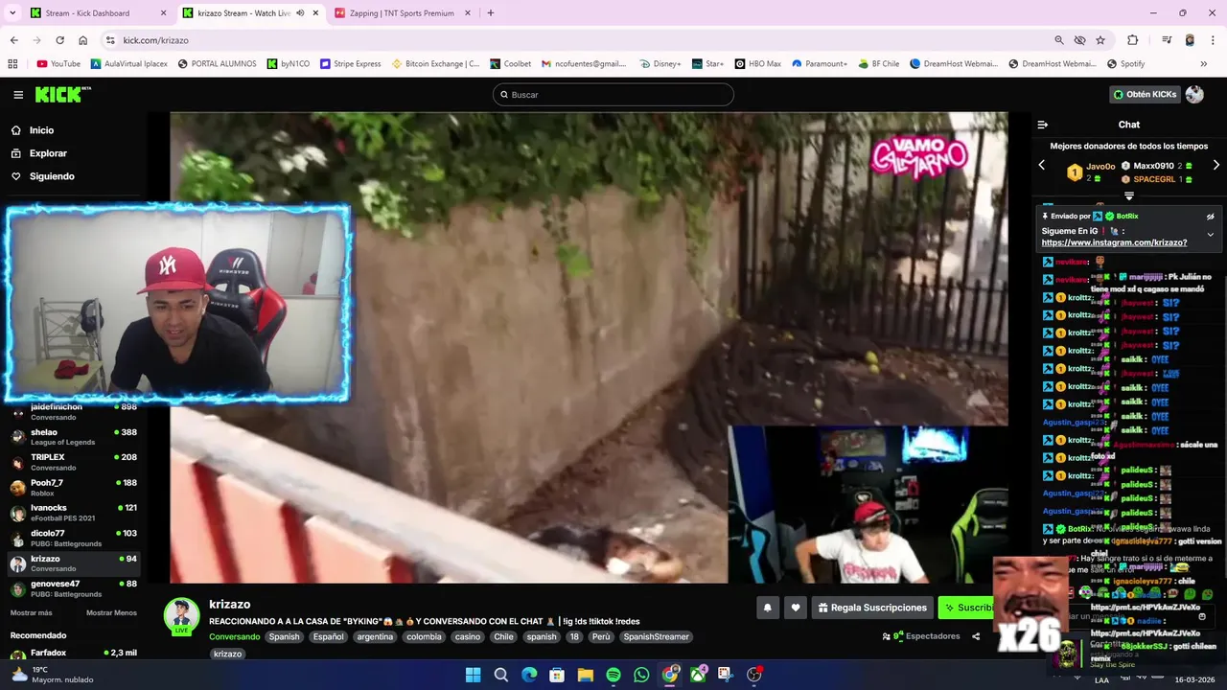Viewport: 1227px width, 690px height.
Task: Select the colombia tag
Action: pos(424,636)
